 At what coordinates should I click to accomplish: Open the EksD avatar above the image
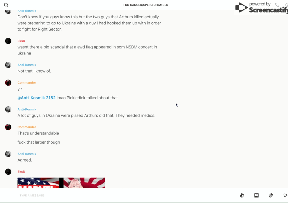click(8, 171)
